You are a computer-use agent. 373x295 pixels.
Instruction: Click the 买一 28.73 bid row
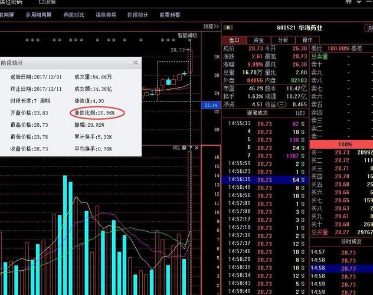pos(342,152)
